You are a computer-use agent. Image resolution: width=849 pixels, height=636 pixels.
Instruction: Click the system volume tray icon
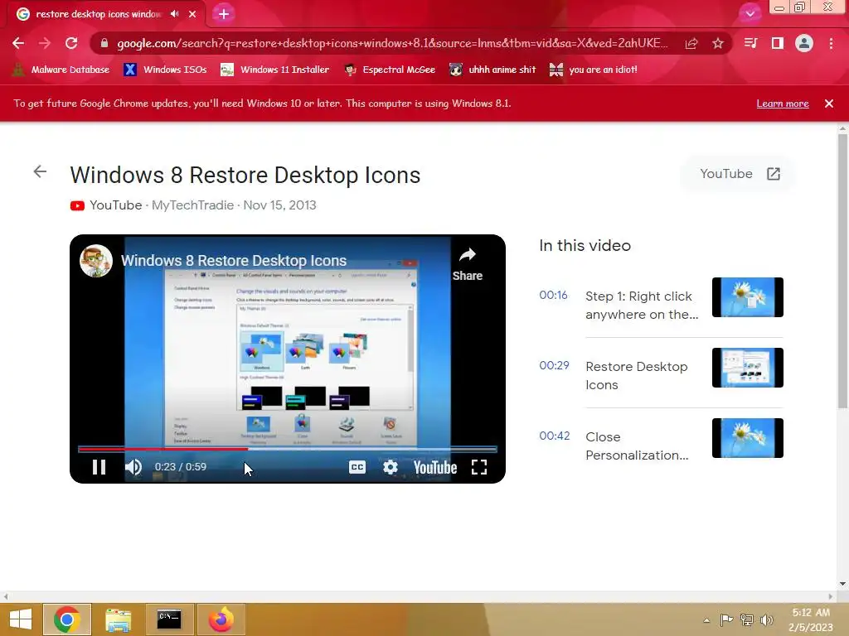(x=767, y=619)
